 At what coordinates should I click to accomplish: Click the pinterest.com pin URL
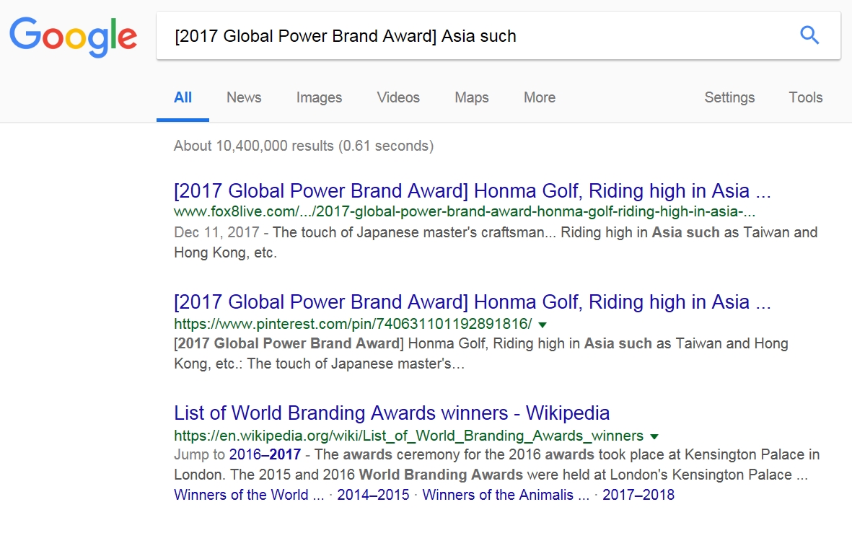coord(353,324)
